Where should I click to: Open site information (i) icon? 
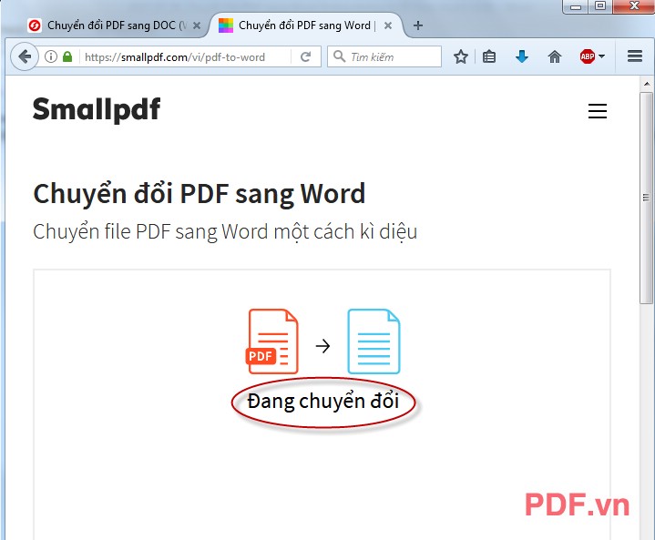[x=50, y=56]
